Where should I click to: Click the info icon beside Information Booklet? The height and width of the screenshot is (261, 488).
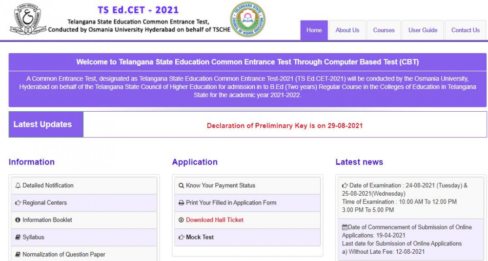tap(18, 220)
